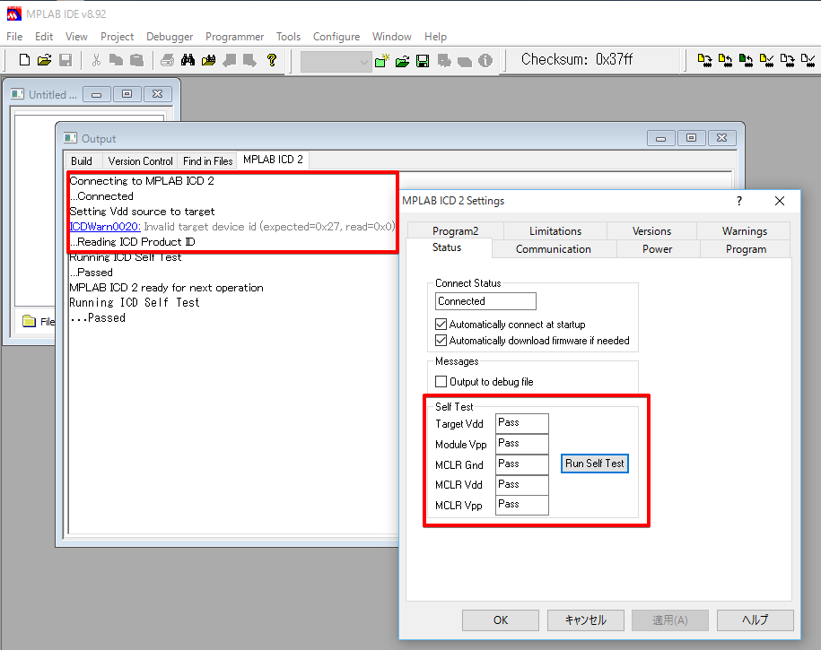Click the キャンセル (Cancel) button

click(585, 620)
